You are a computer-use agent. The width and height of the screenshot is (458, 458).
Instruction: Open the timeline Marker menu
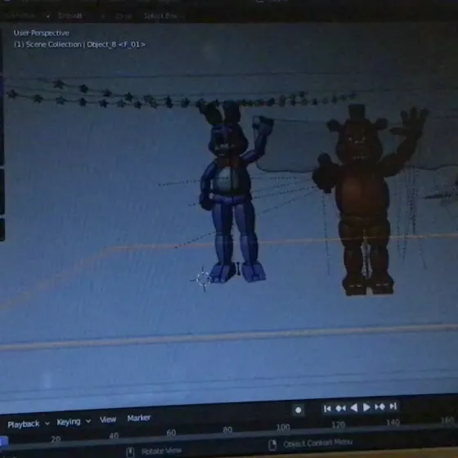coord(139,418)
